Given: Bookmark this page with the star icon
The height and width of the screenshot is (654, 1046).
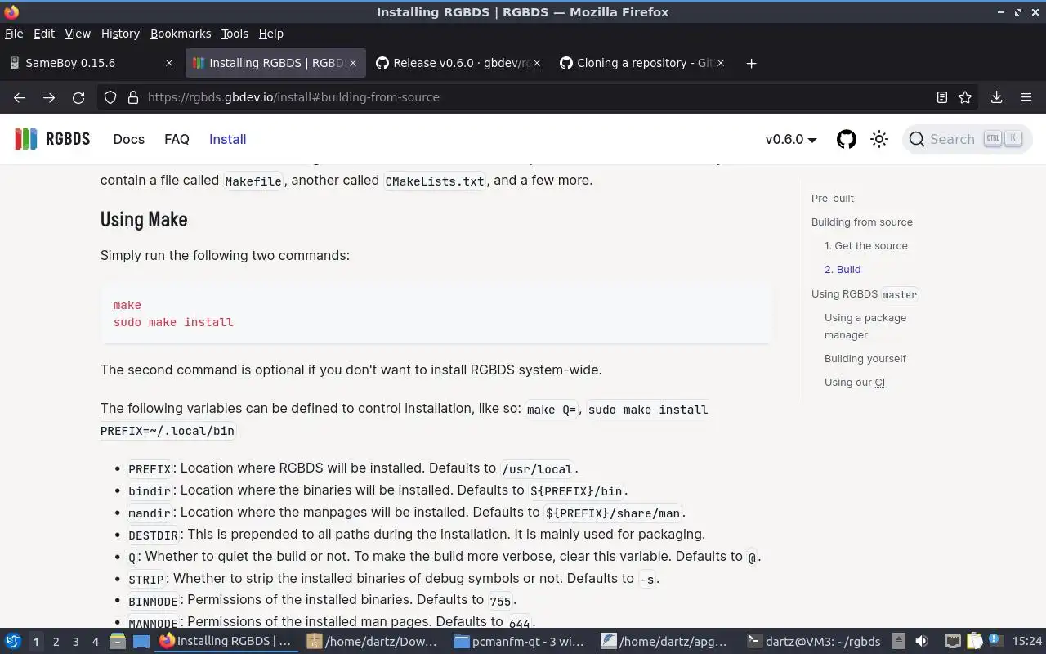Looking at the screenshot, I should click(x=965, y=97).
